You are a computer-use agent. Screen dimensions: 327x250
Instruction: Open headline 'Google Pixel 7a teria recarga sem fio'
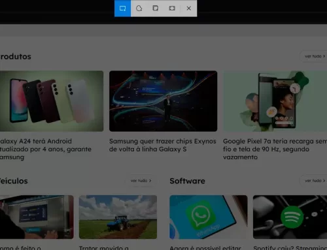275,149
